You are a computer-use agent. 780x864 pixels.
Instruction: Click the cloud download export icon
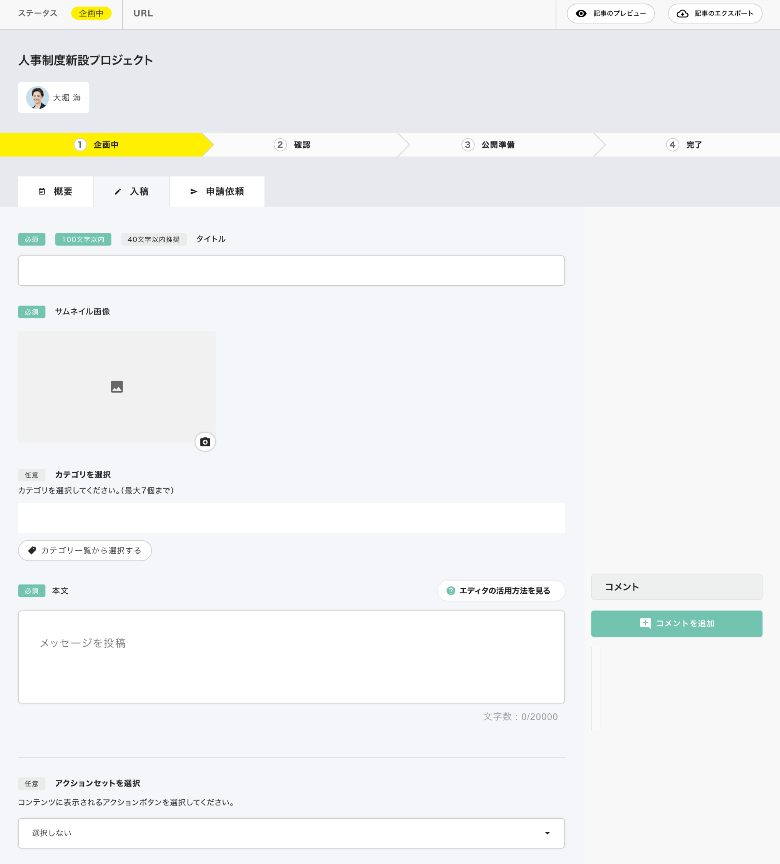[x=682, y=14]
